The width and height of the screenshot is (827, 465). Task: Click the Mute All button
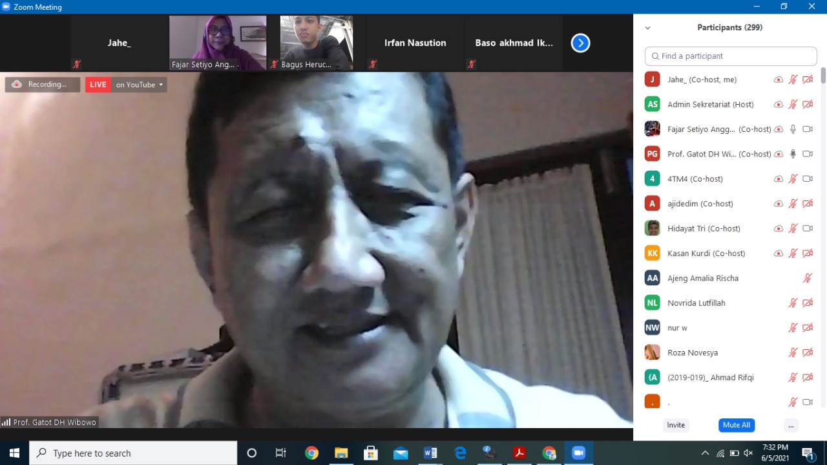[736, 425]
